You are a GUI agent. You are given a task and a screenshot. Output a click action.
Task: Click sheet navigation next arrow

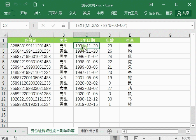[16, 131]
